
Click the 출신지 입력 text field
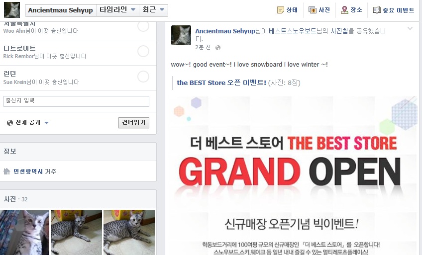tap(76, 101)
